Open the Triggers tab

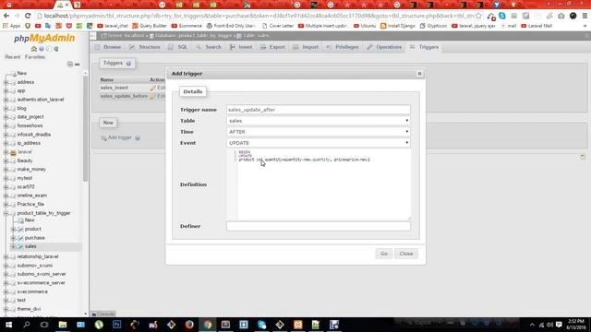(425, 47)
